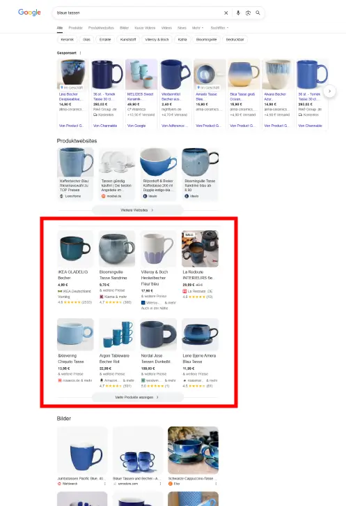This screenshot has height=506, width=346.
Task: Select the Bedruckbar filter chip
Action: click(x=235, y=39)
